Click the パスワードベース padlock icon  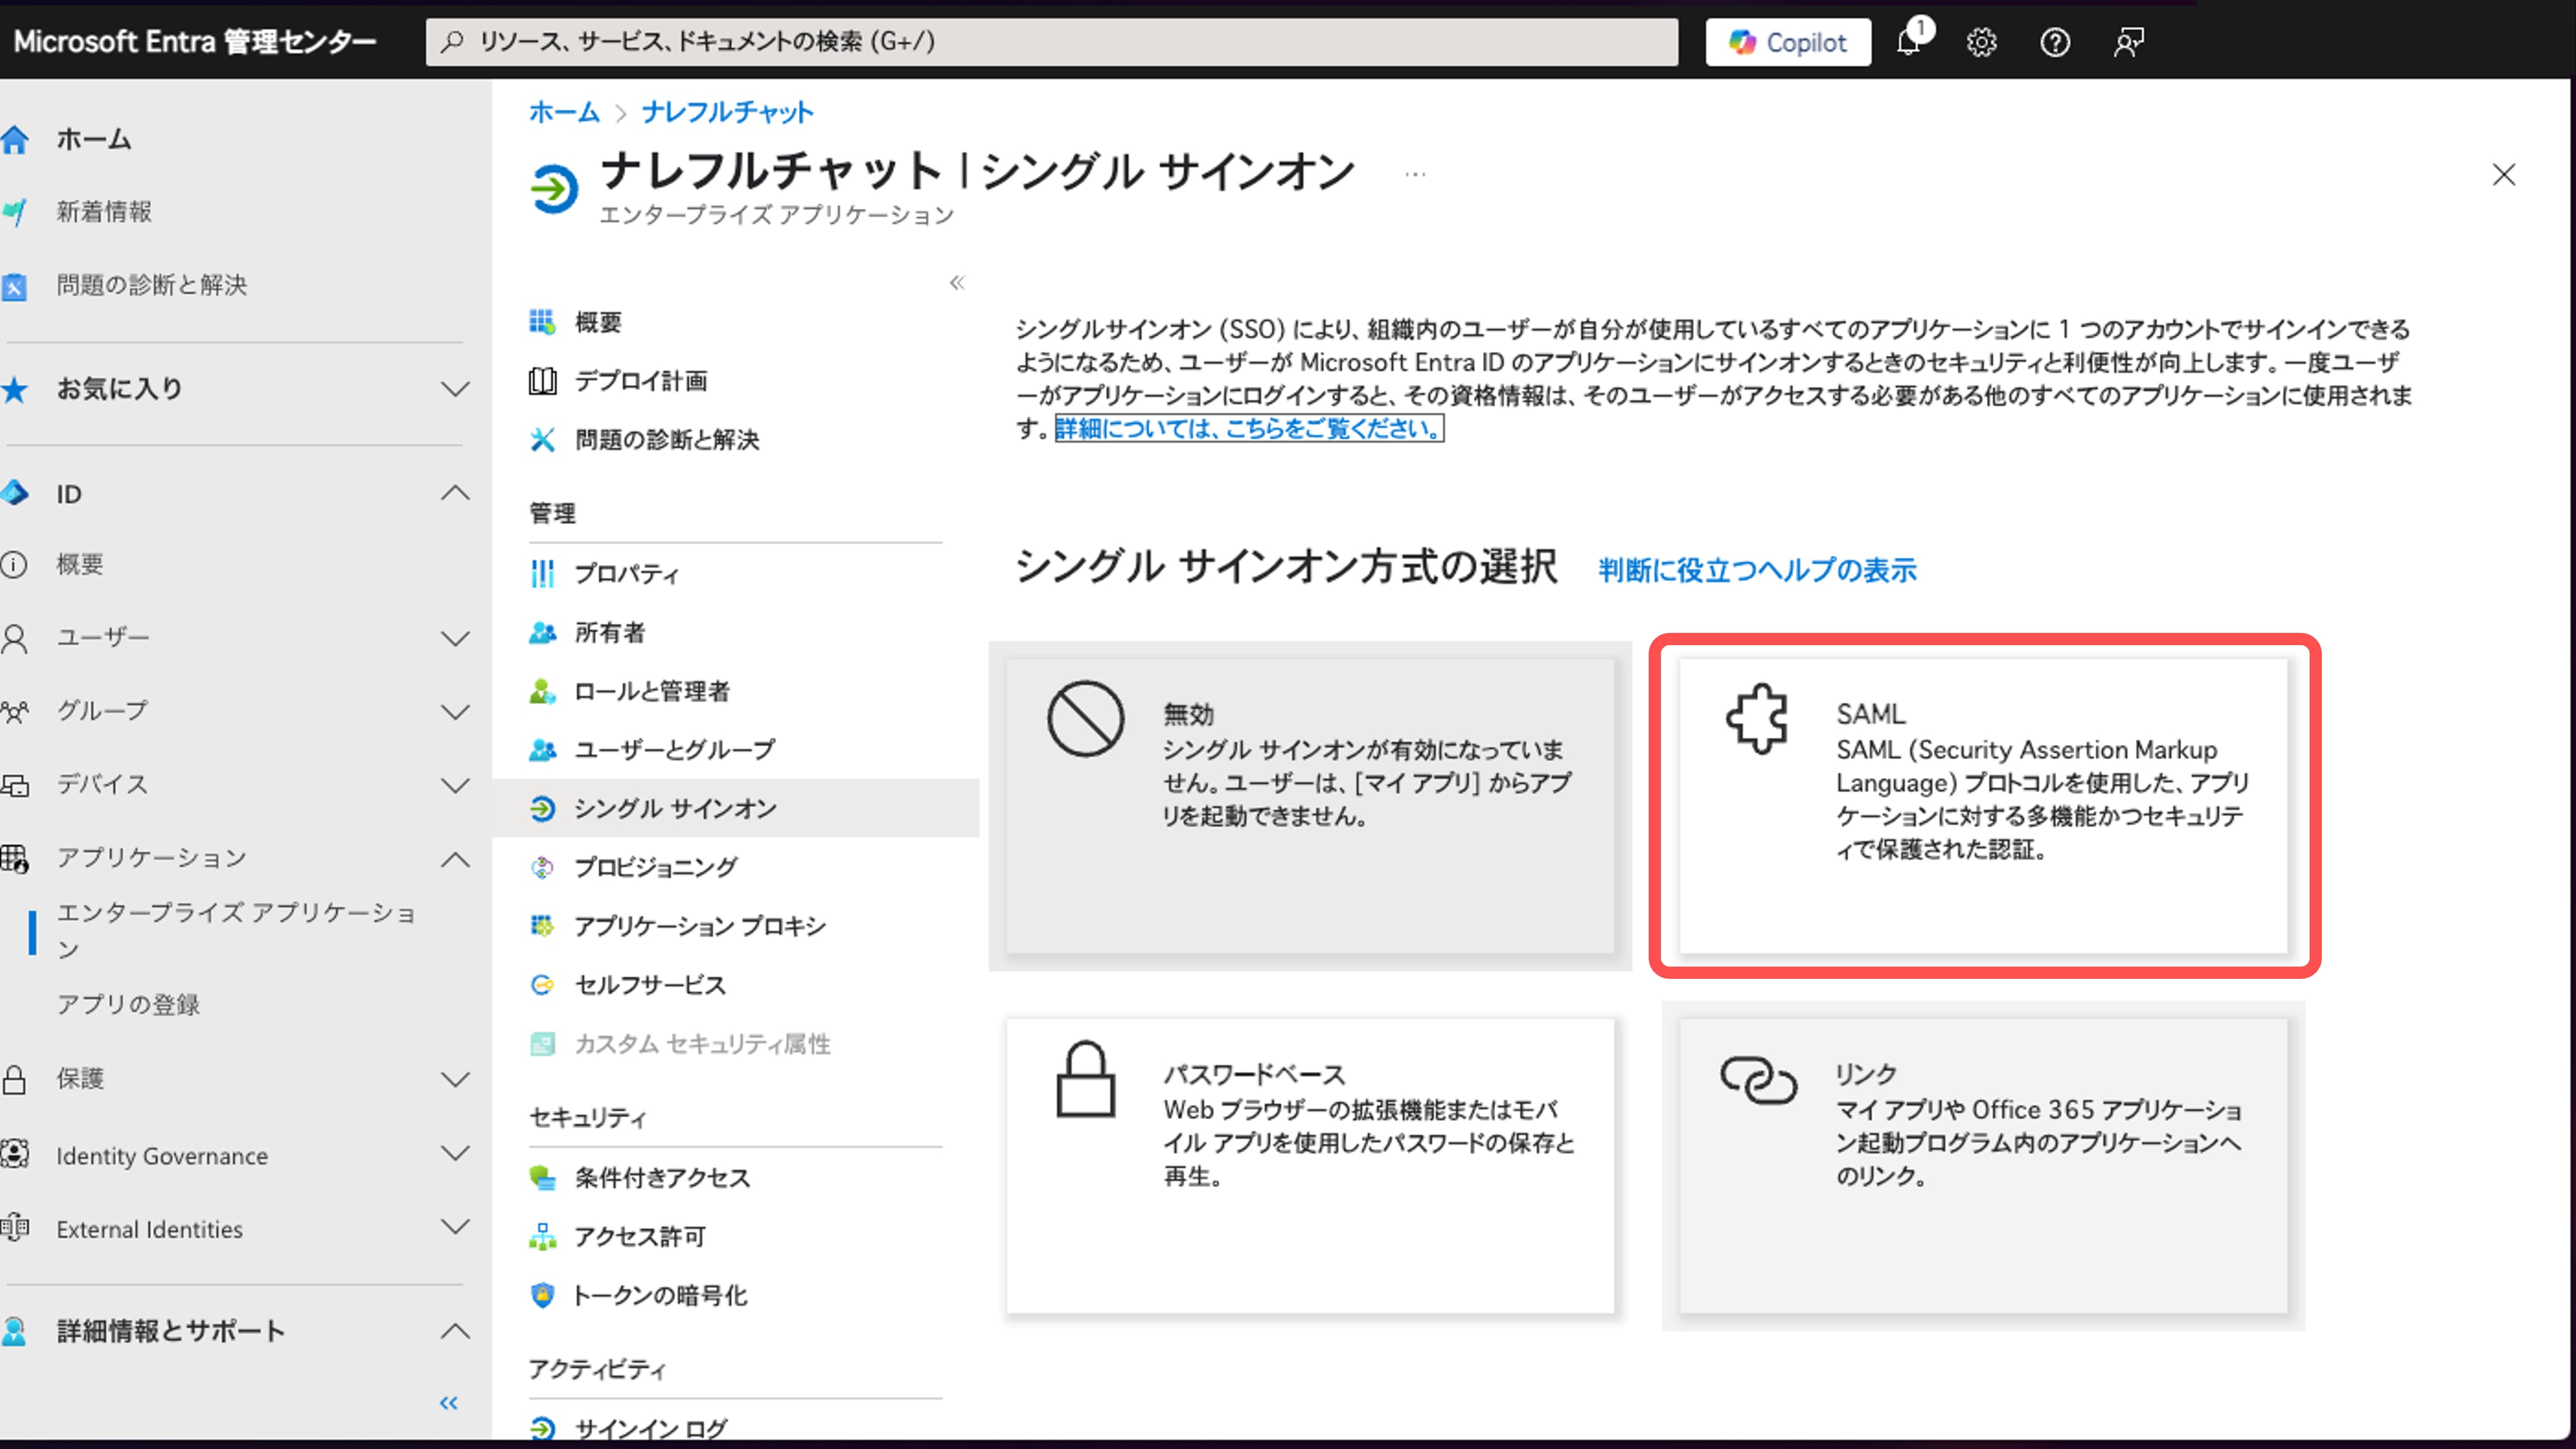click(1086, 1079)
